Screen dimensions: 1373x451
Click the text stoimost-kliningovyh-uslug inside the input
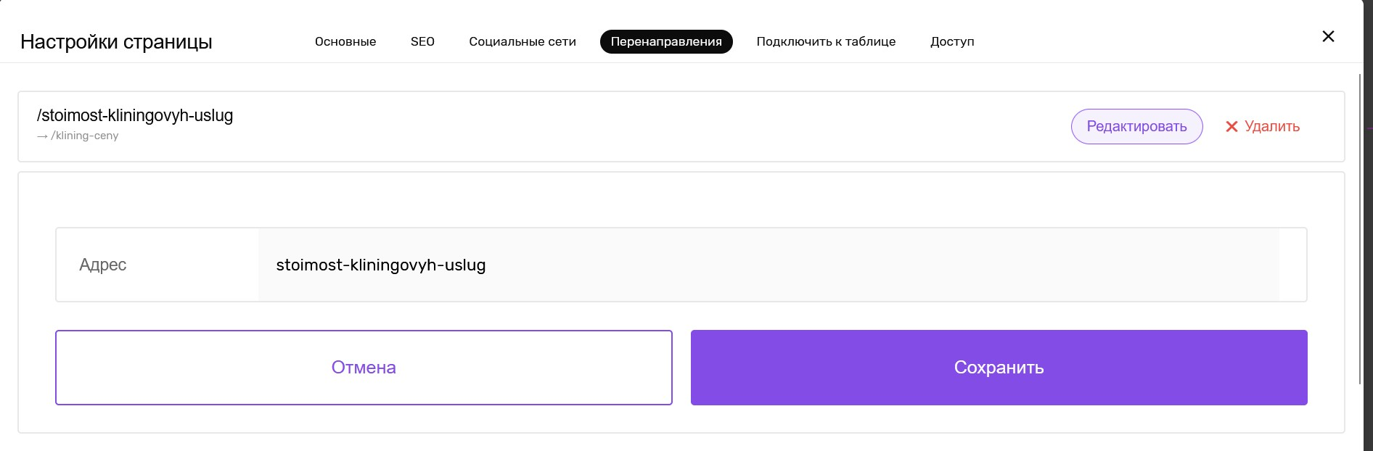coord(381,265)
